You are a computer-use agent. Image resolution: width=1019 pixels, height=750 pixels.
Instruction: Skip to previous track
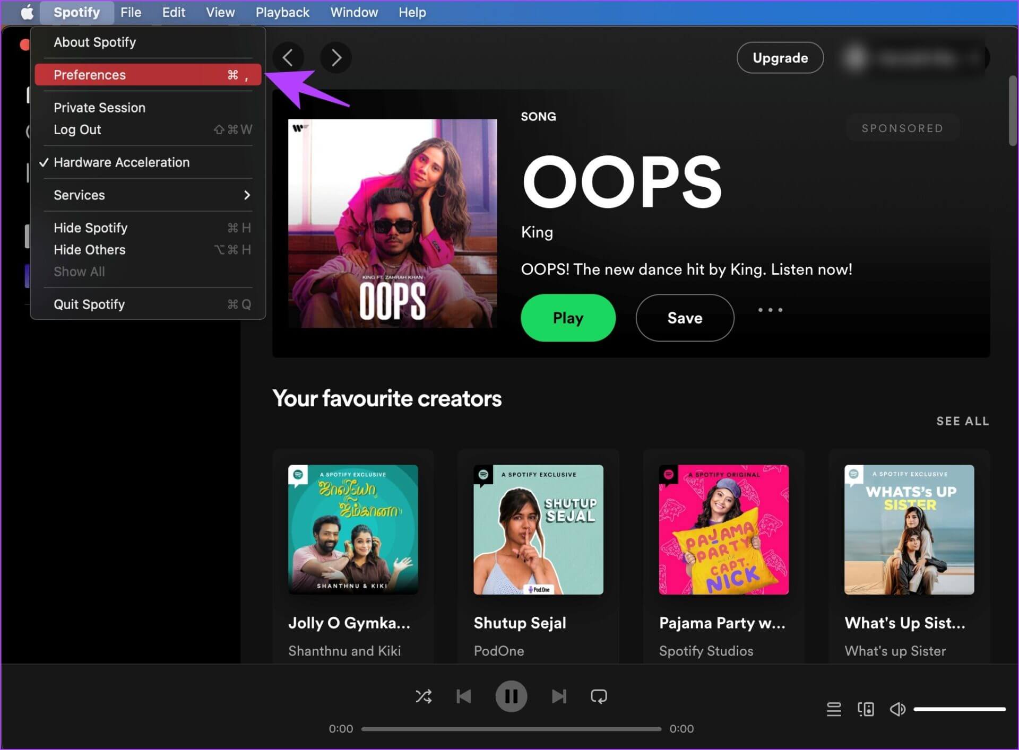coord(464,696)
